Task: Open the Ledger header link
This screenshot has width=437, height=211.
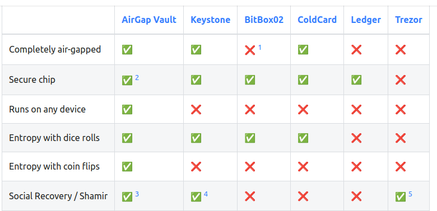Action: (366, 20)
